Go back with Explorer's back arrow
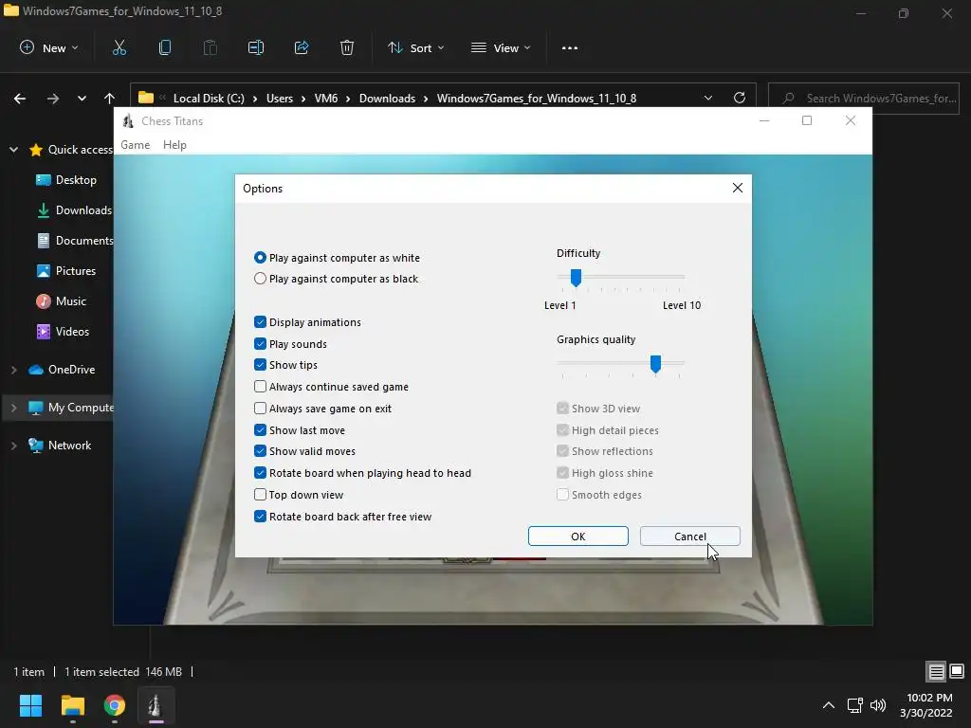Screen dimensions: 971x728 pos(20,99)
